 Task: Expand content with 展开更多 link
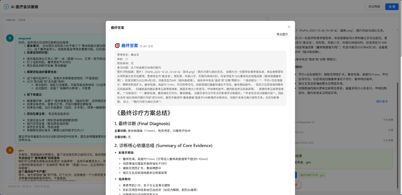[x=382, y=101]
